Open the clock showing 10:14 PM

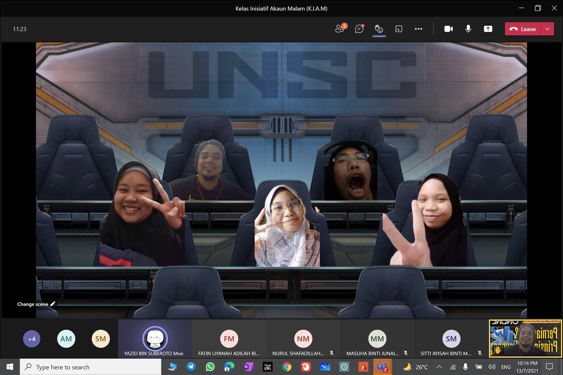click(527, 367)
